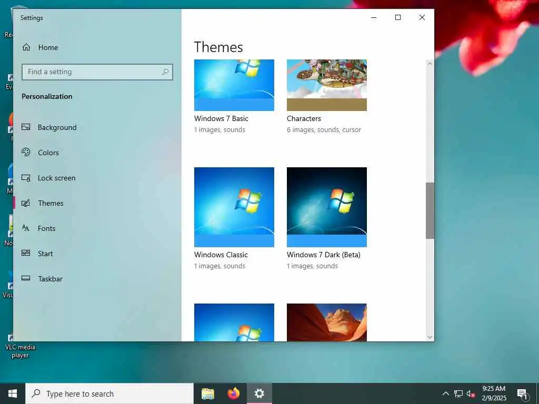
Task: Click the themes list scrollbar thumb
Action: click(430, 210)
